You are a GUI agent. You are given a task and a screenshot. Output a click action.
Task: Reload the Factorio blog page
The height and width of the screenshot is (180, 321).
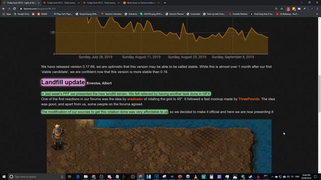pyautogui.click(x=15, y=9)
